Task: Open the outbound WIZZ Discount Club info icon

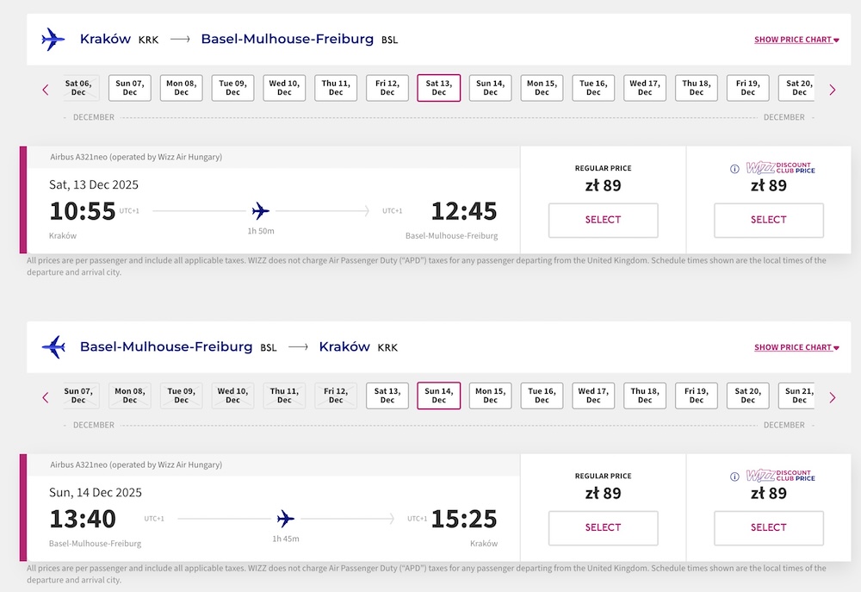Action: coord(734,169)
